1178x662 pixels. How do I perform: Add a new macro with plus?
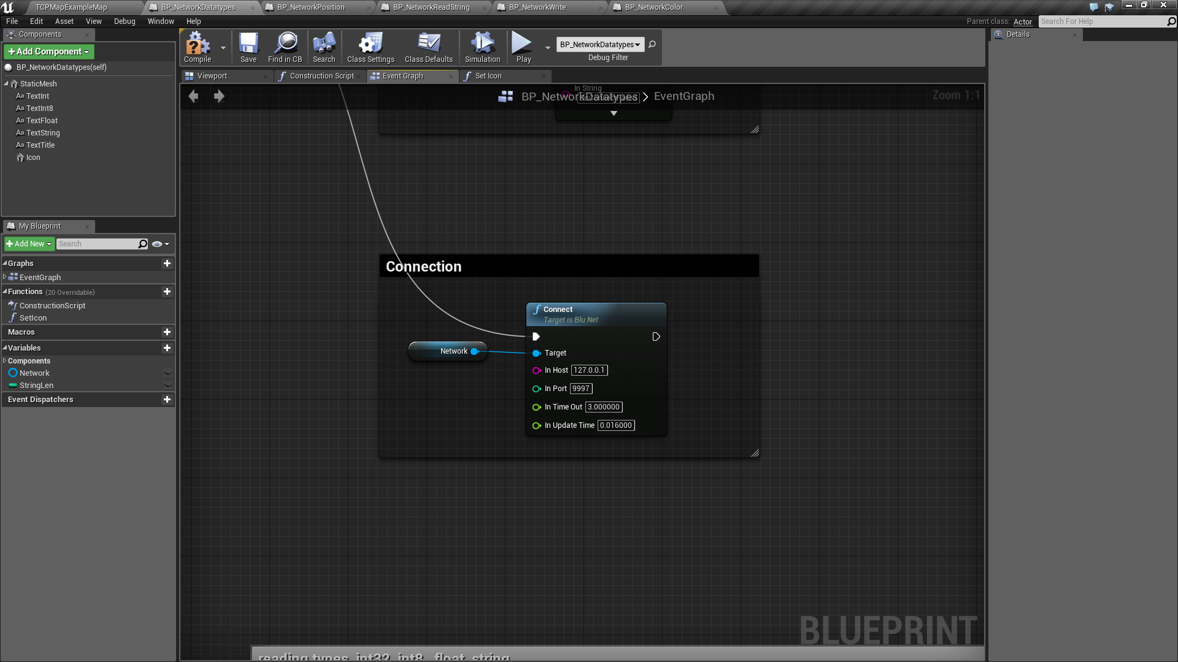click(167, 332)
